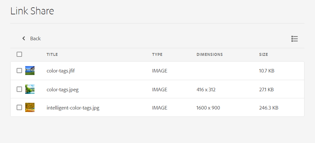Open the color-tags.jfif file title
The image size is (315, 143).
[61, 71]
